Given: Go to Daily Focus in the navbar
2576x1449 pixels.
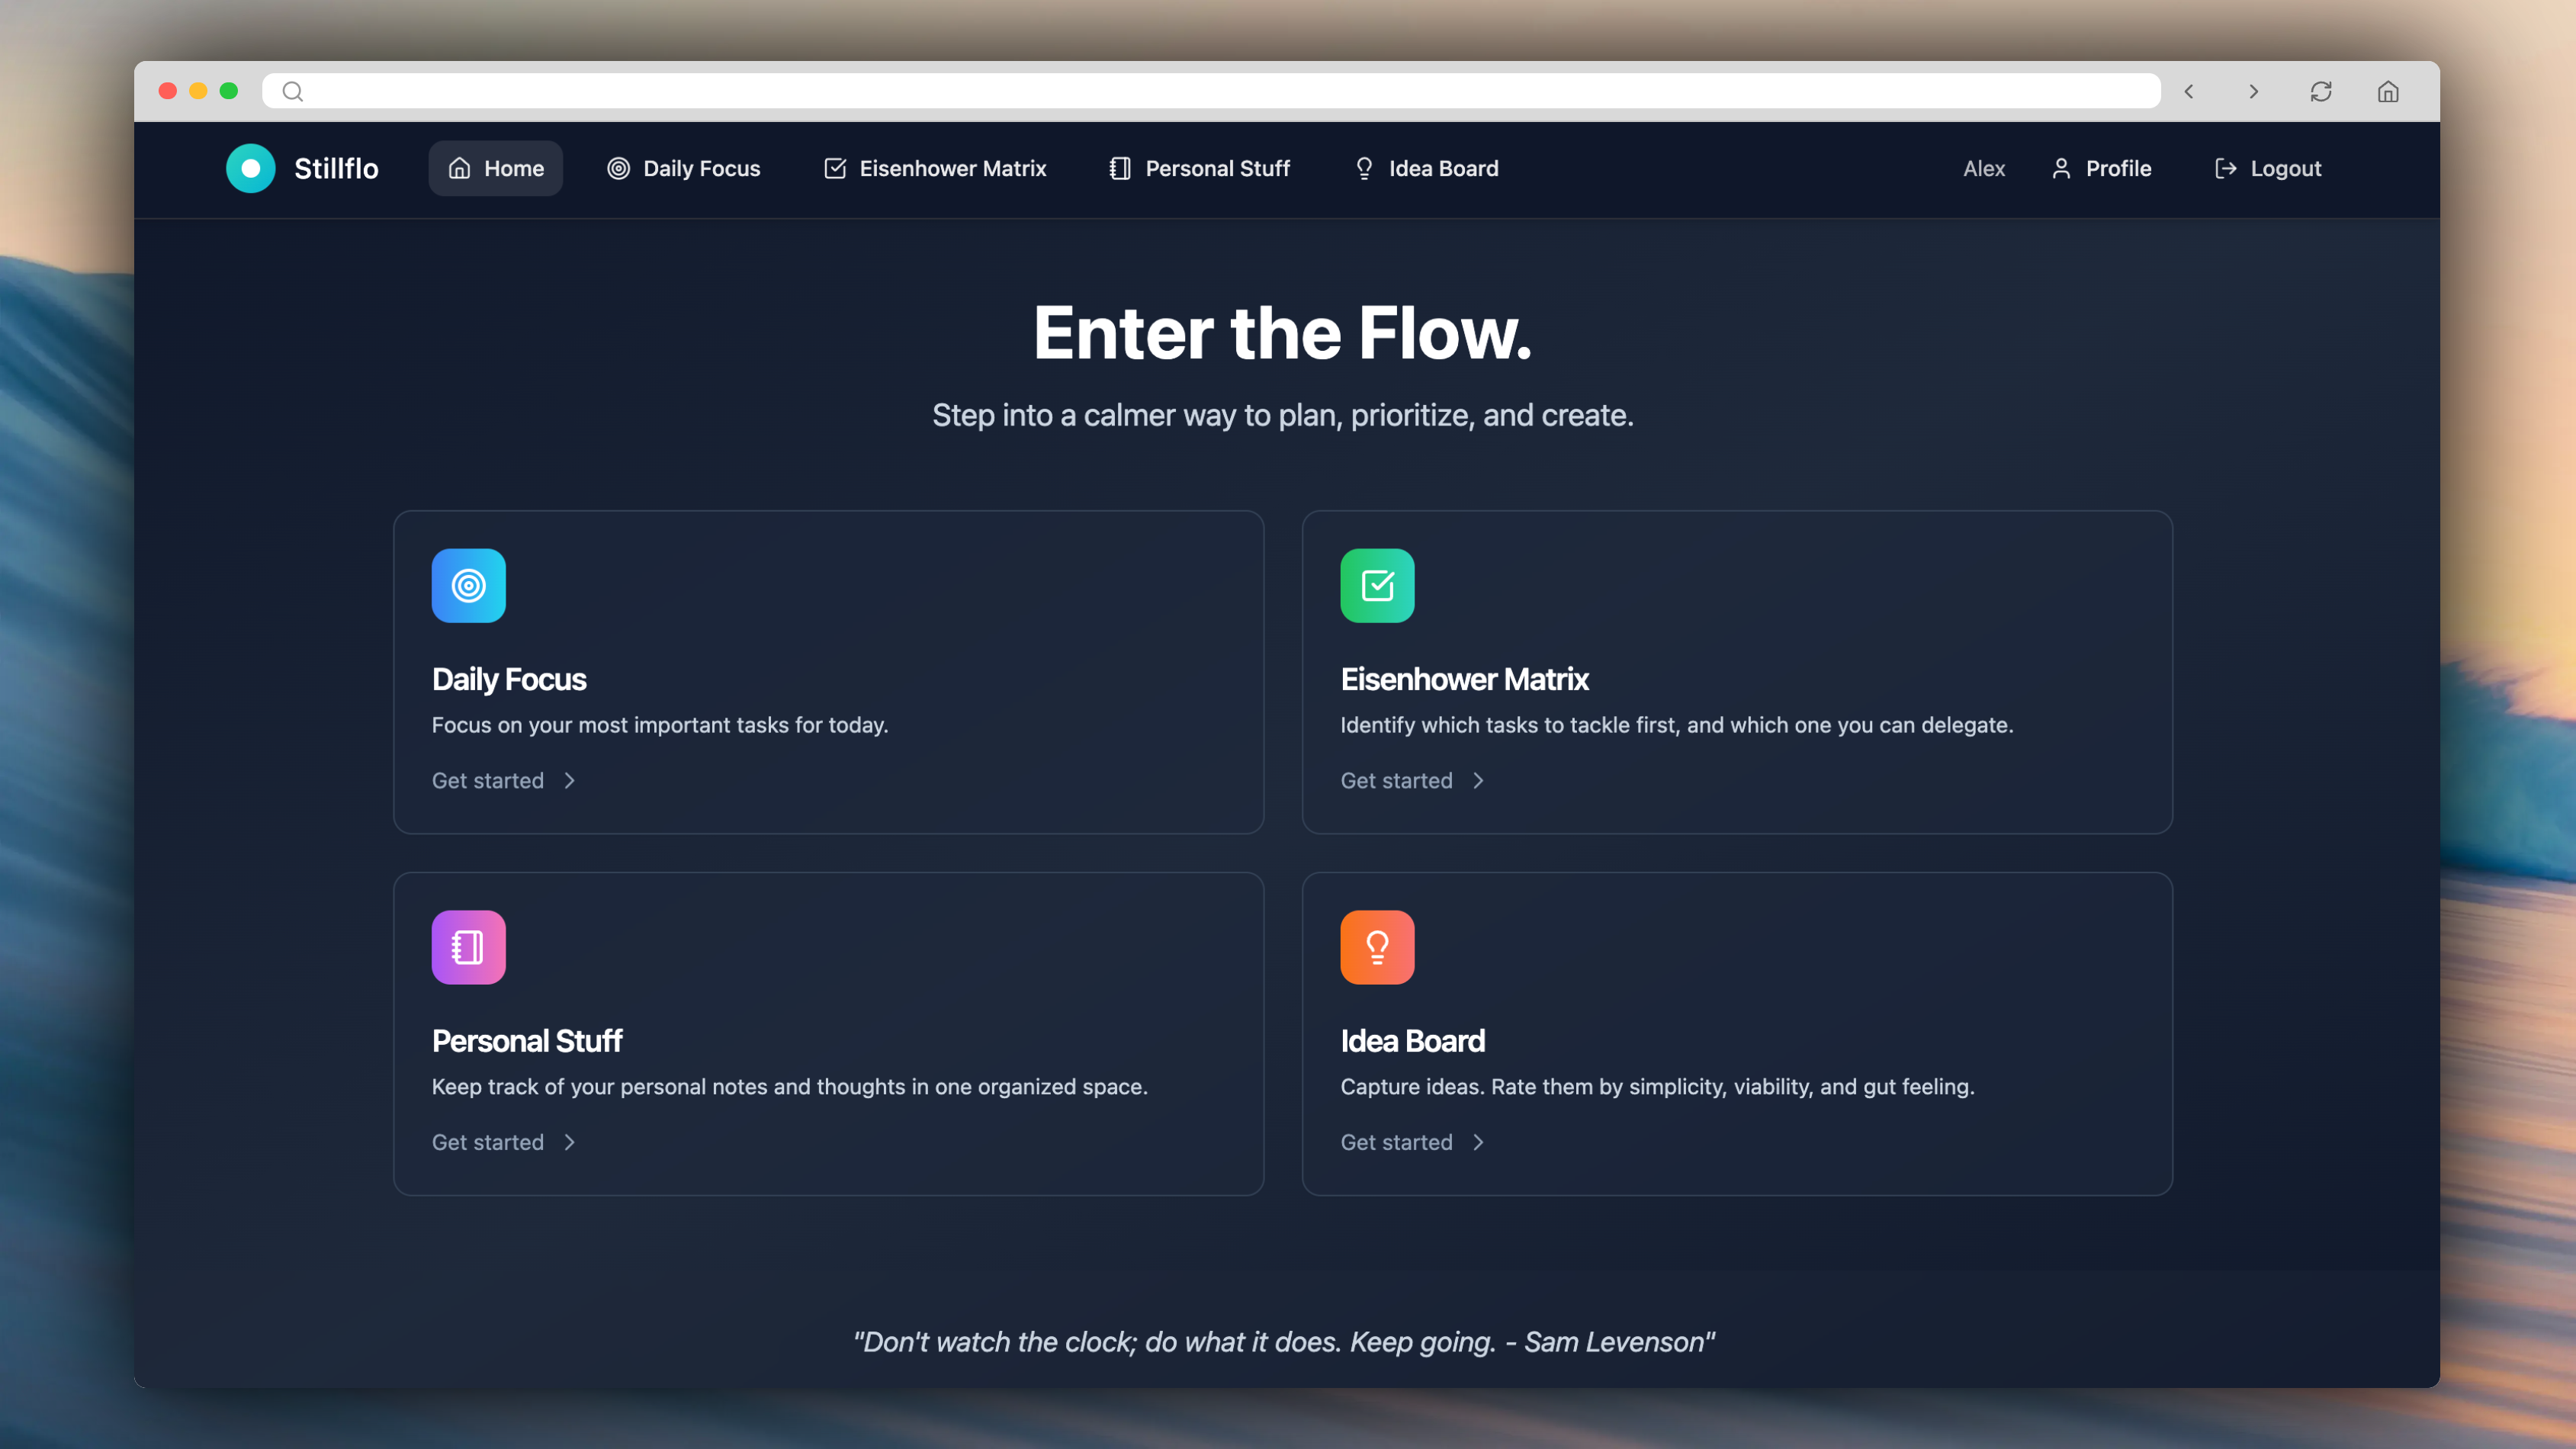Looking at the screenshot, I should pos(684,168).
